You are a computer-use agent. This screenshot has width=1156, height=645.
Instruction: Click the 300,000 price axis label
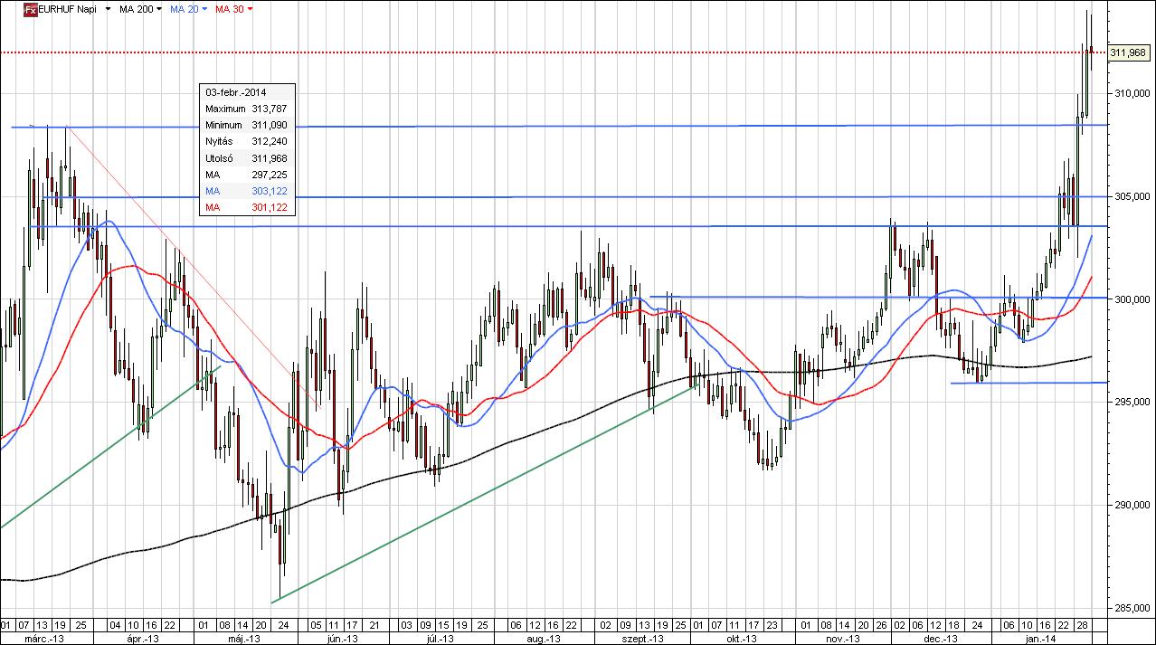[x=1132, y=299]
